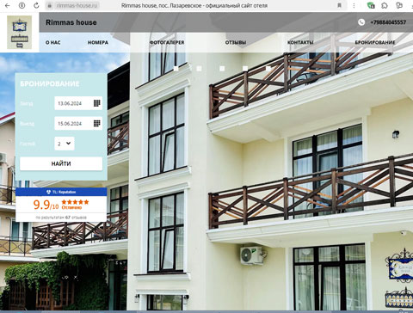
Task: Open the ОТЗЫВЫ menu item
Action: tap(236, 42)
